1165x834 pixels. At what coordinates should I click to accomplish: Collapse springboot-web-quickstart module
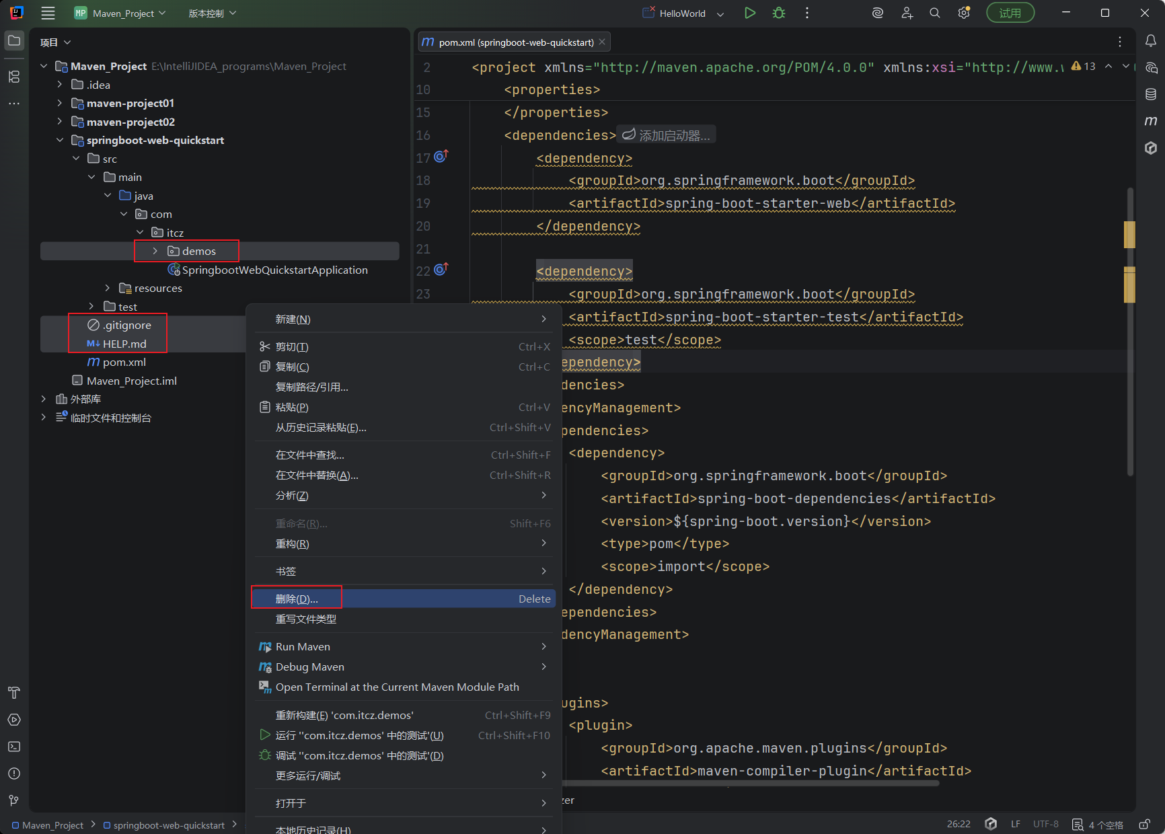[60, 140]
